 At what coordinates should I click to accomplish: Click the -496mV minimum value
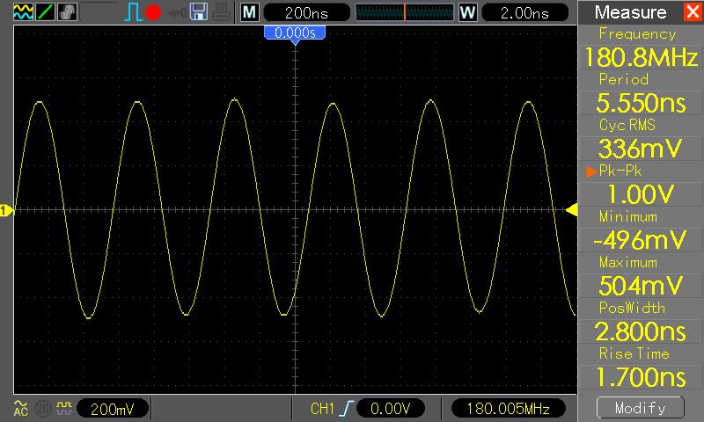(641, 240)
